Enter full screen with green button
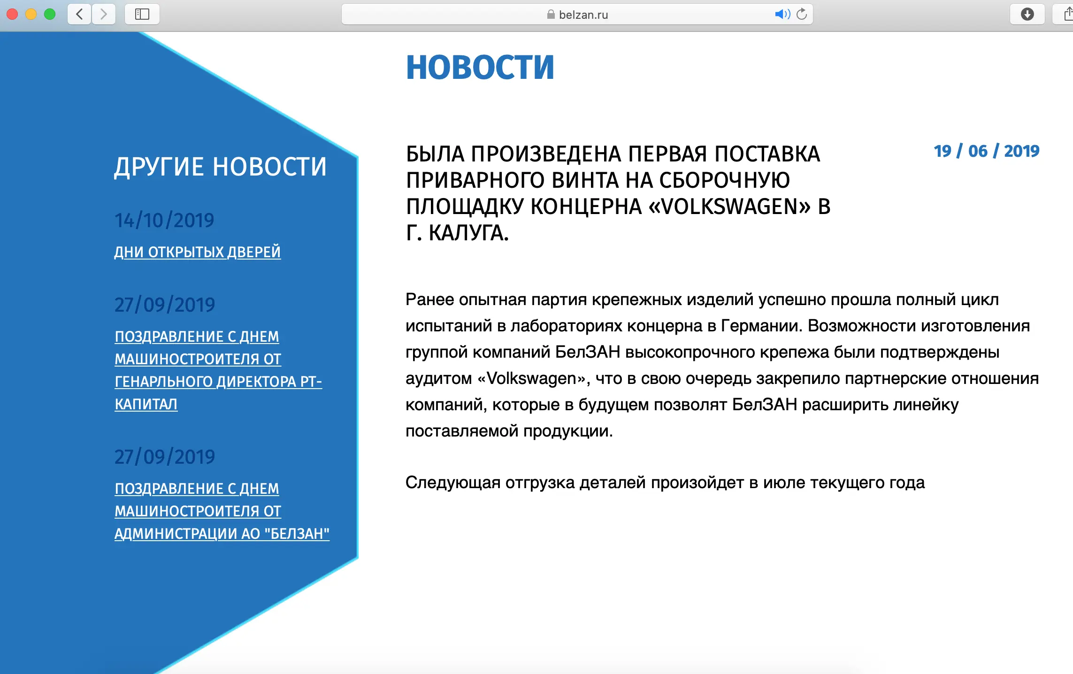The height and width of the screenshot is (674, 1073). (x=50, y=14)
